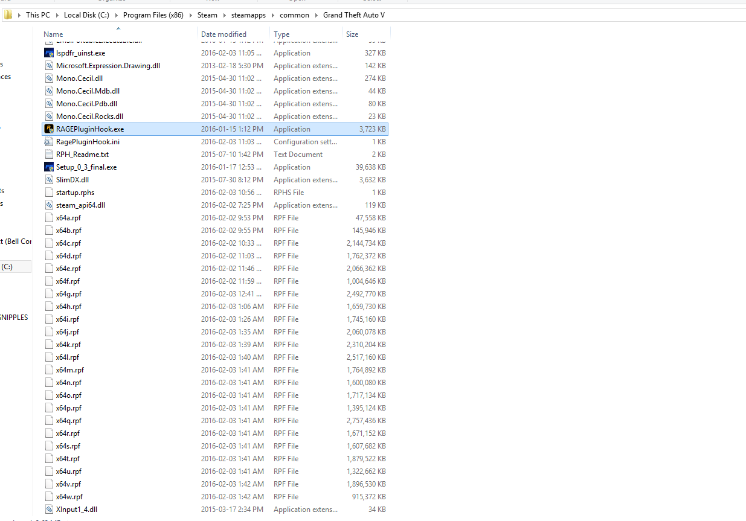Navigate to the Steam breadcrumb folder
Screen dimensions: 746x521
point(207,15)
